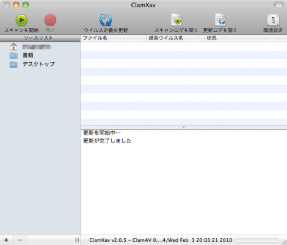Click the ClamXav v2.0.5 status bar text
The height and width of the screenshot is (245, 287).
coord(161,240)
